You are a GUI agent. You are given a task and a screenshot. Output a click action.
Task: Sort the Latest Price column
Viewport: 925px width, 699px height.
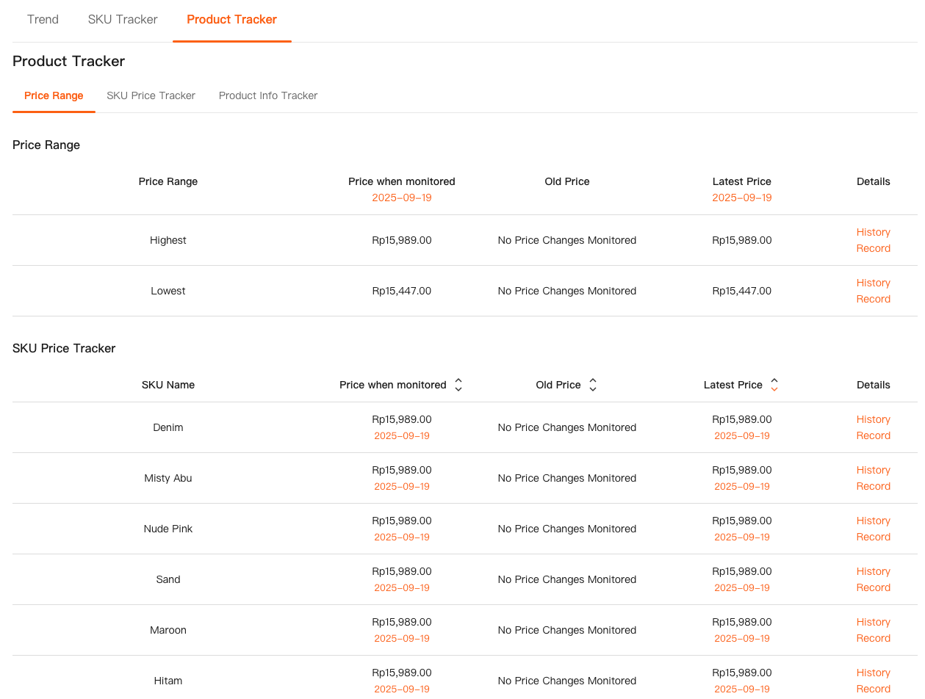pos(774,385)
